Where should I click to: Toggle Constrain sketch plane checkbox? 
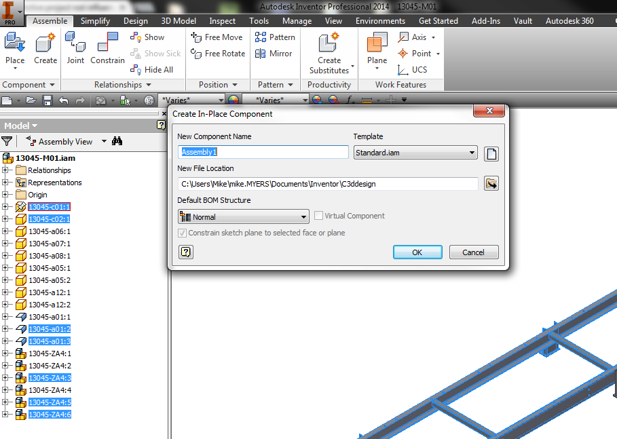[x=182, y=233]
